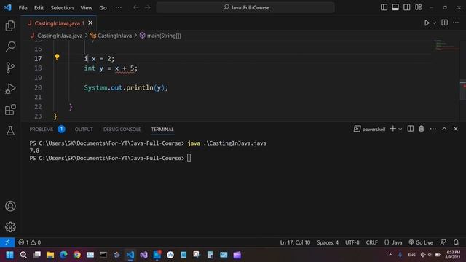The height and width of the screenshot is (262, 466).
Task: Click main(String[]) breadcrumb
Action: [x=163, y=36]
